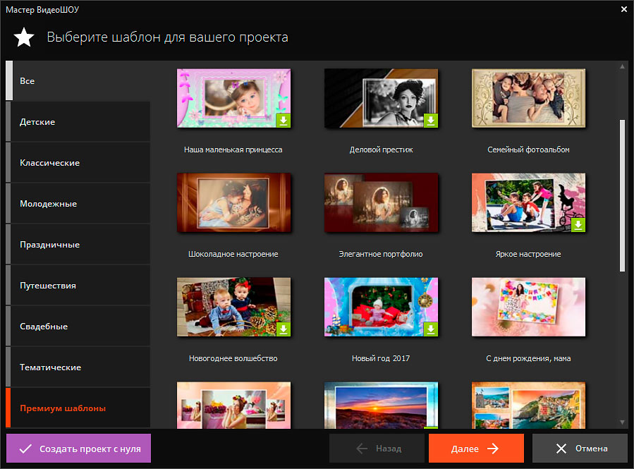Click the Отмена button
Screen dimensions: 634x469
[580, 449]
